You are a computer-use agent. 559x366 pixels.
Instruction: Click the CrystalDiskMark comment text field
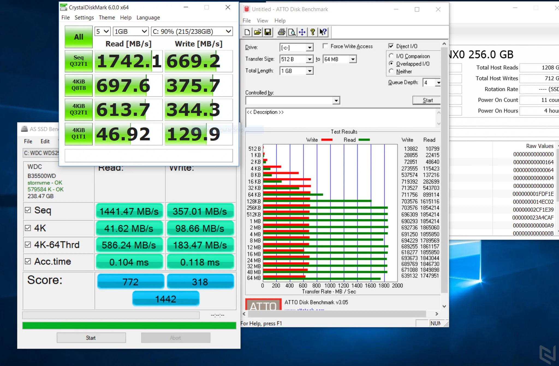pos(149,156)
